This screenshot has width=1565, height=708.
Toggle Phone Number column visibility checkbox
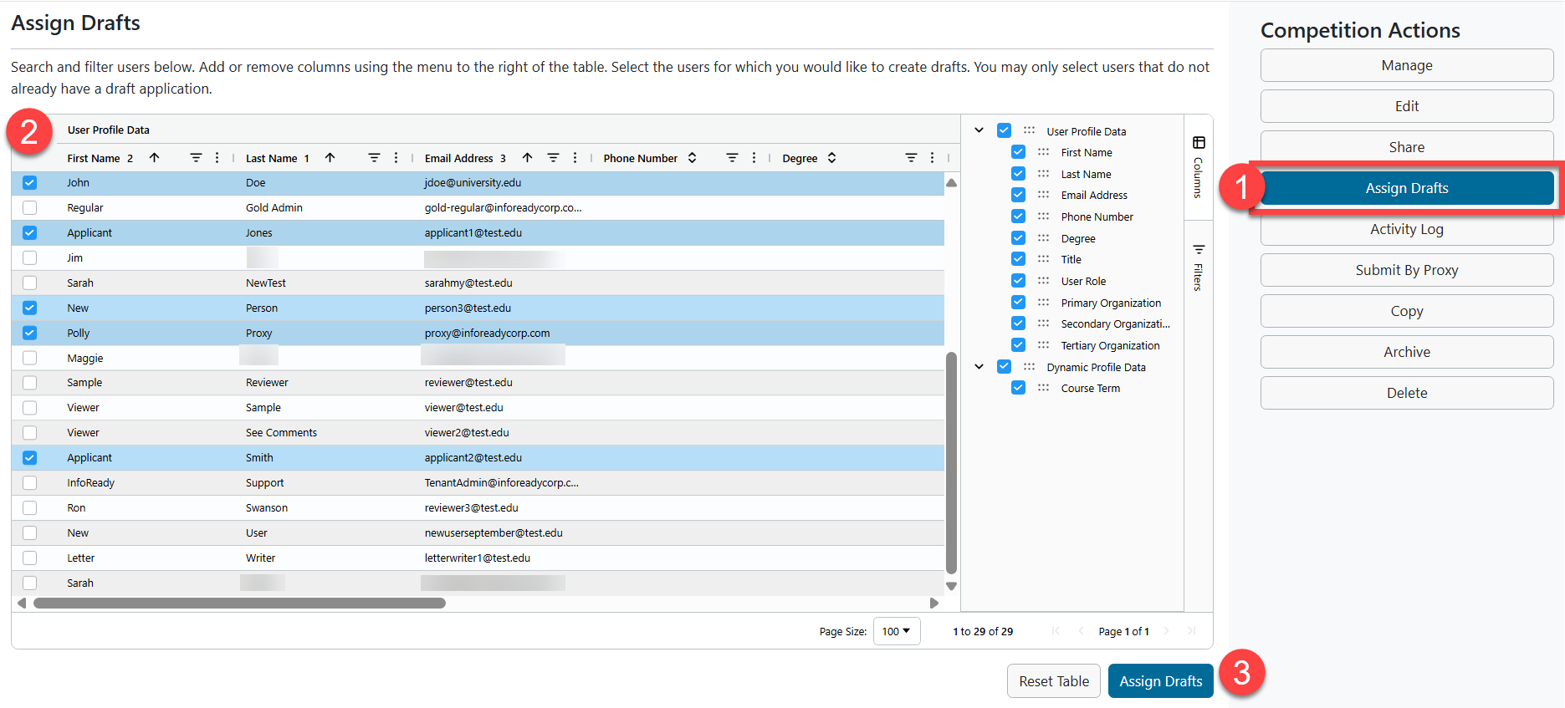1018,216
